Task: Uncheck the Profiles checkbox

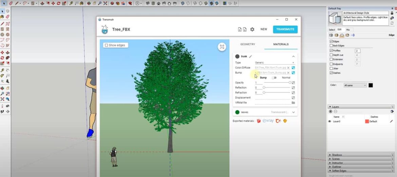Action: coord(331,51)
